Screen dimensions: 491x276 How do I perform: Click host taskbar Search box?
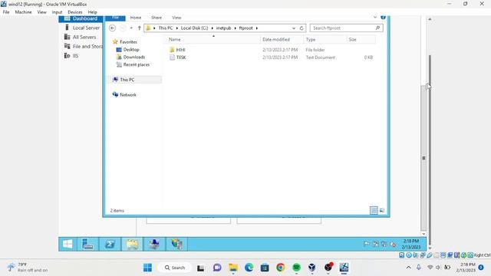(x=175, y=268)
